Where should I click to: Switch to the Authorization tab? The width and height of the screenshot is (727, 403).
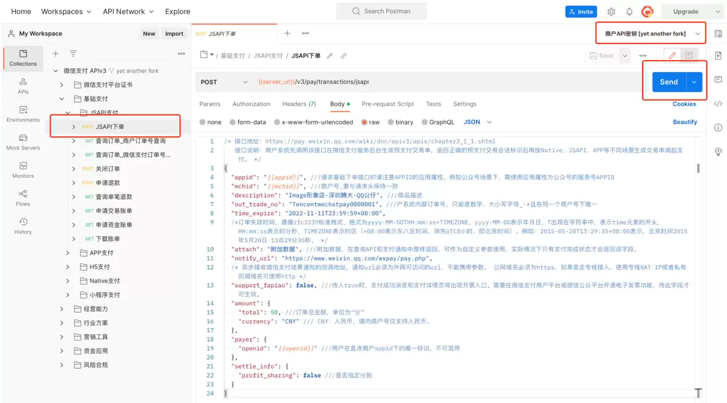(251, 104)
